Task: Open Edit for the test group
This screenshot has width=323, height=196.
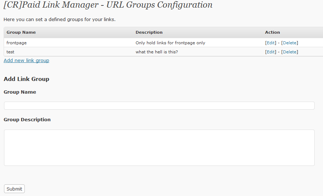Action: coord(271,52)
